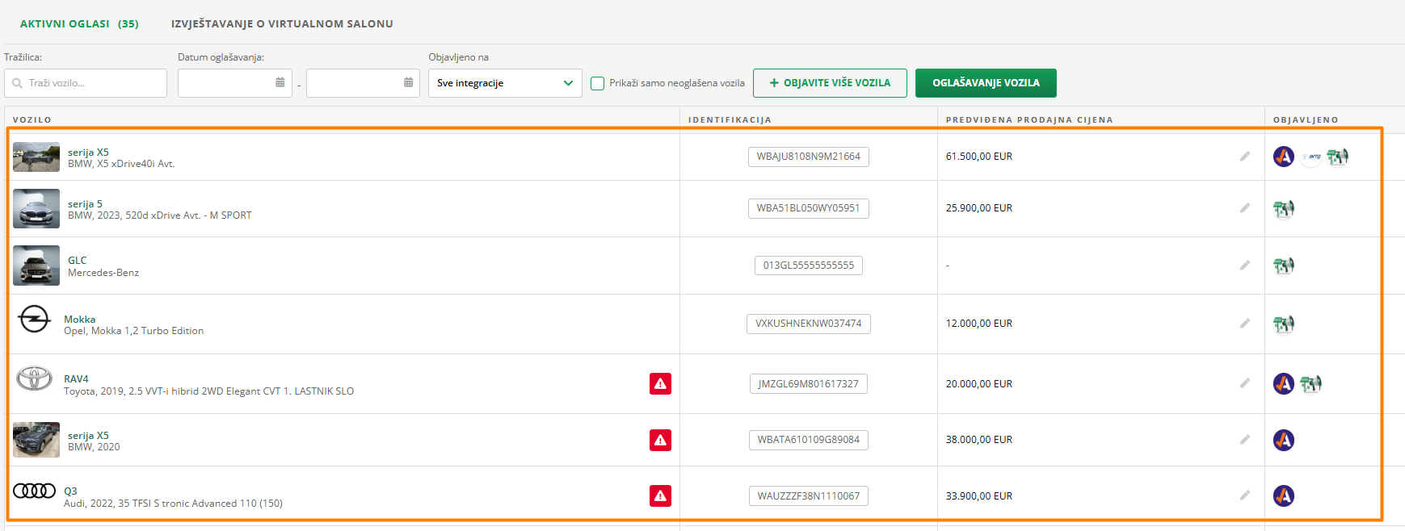Switch to 'Aktivni oglasi (35)' tab
This screenshot has height=531, width=1405.
[x=79, y=24]
